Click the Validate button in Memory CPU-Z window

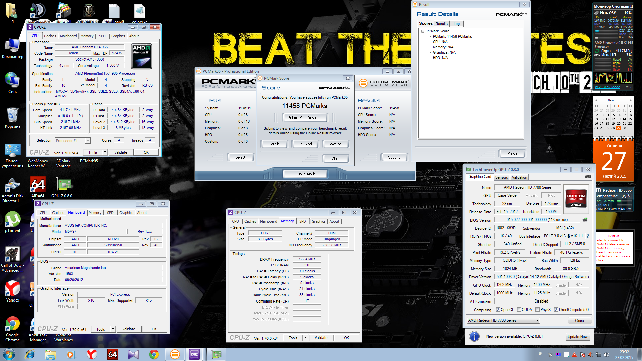coord(321,338)
